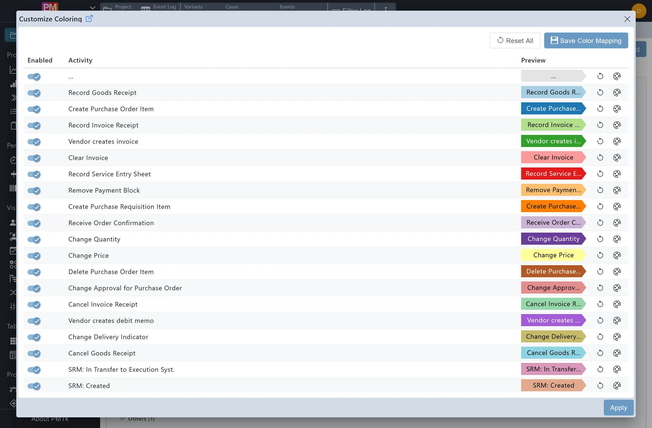
Task: Open the Project tab in background
Action: pyautogui.click(x=117, y=7)
